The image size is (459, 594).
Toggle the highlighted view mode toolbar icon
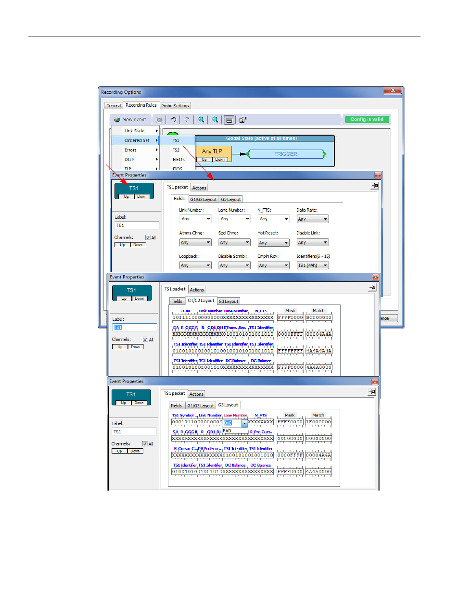(x=229, y=120)
